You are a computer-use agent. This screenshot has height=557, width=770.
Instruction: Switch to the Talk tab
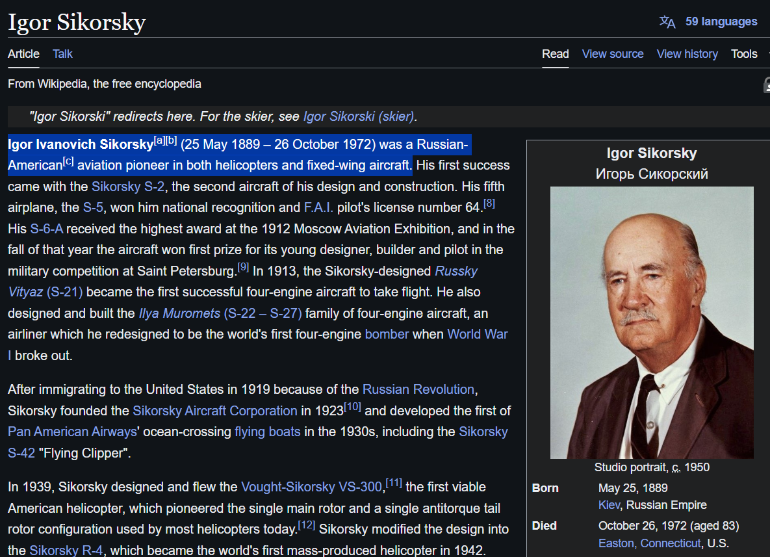(62, 54)
